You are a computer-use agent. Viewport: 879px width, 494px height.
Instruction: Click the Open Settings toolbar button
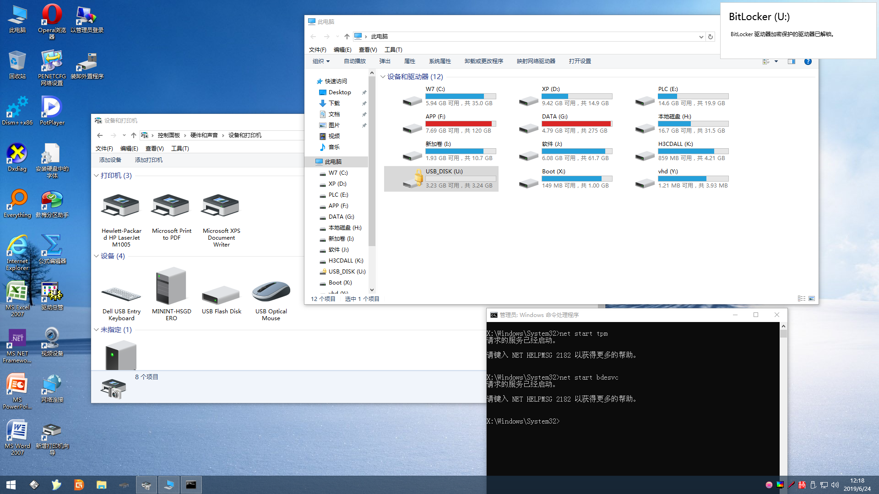[580, 61]
